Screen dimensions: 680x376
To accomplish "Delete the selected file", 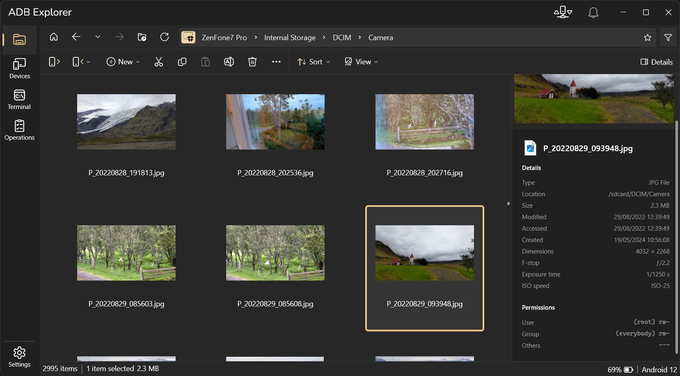I will click(252, 62).
